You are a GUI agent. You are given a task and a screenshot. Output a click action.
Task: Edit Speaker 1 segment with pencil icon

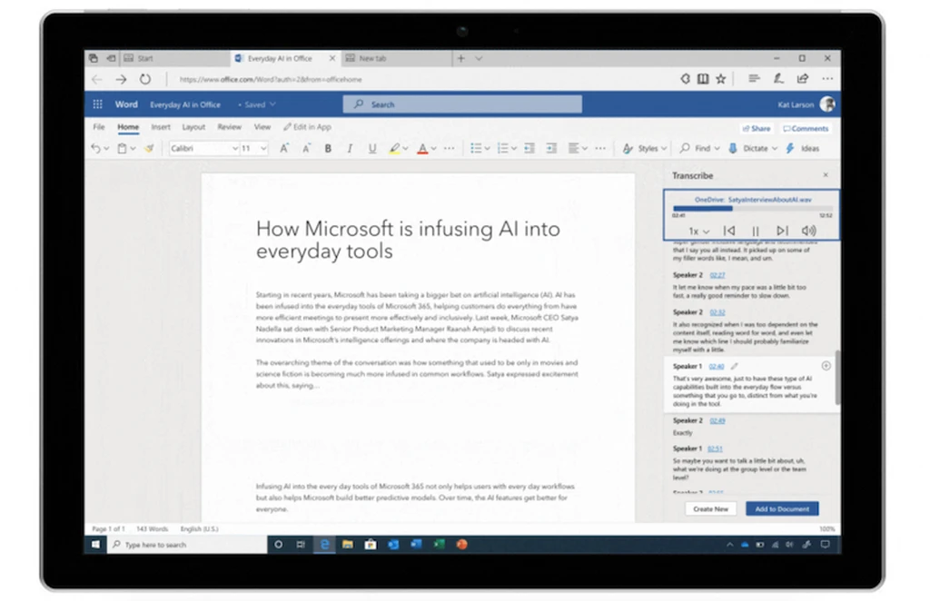tap(734, 366)
